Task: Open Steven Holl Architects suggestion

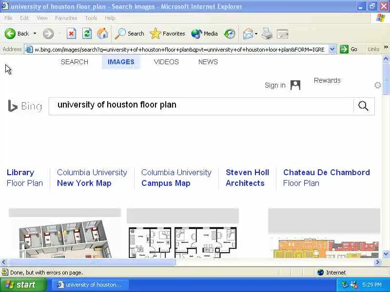Action: tap(247, 178)
